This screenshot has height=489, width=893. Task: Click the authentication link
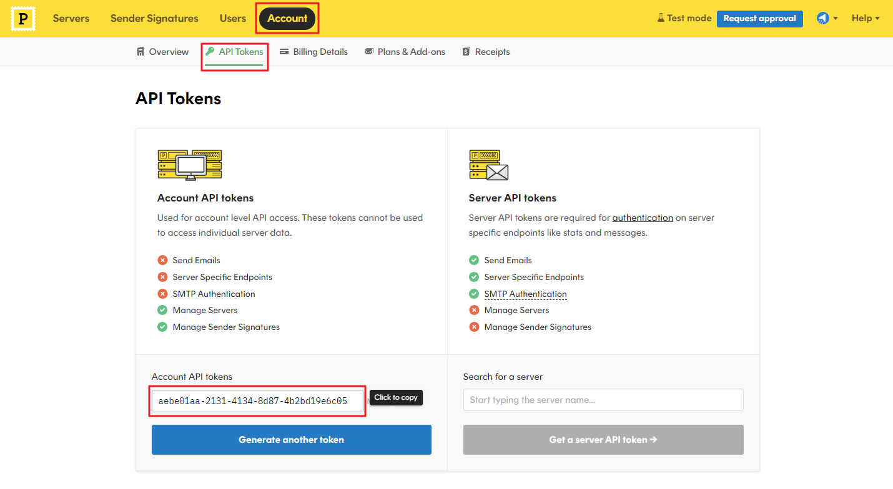click(x=643, y=218)
